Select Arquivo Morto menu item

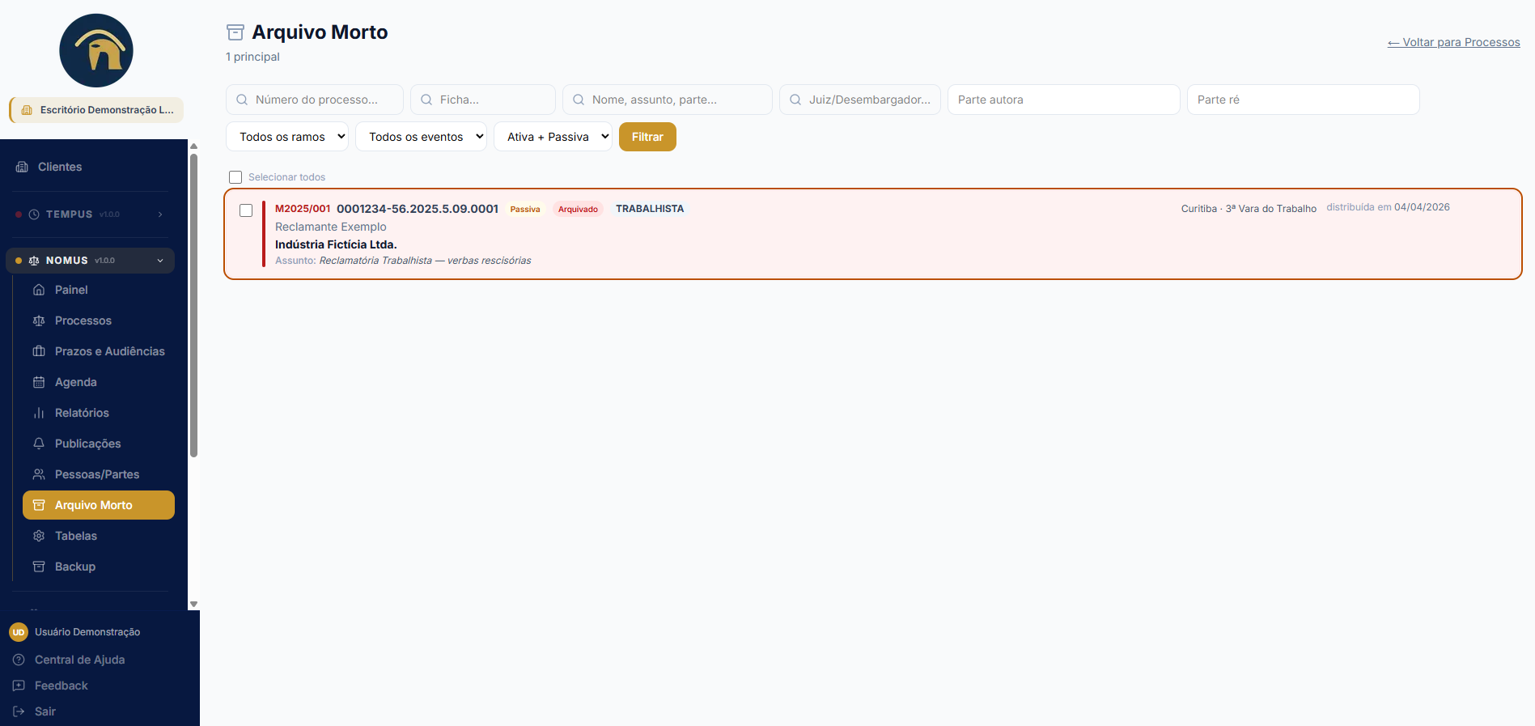tap(99, 505)
